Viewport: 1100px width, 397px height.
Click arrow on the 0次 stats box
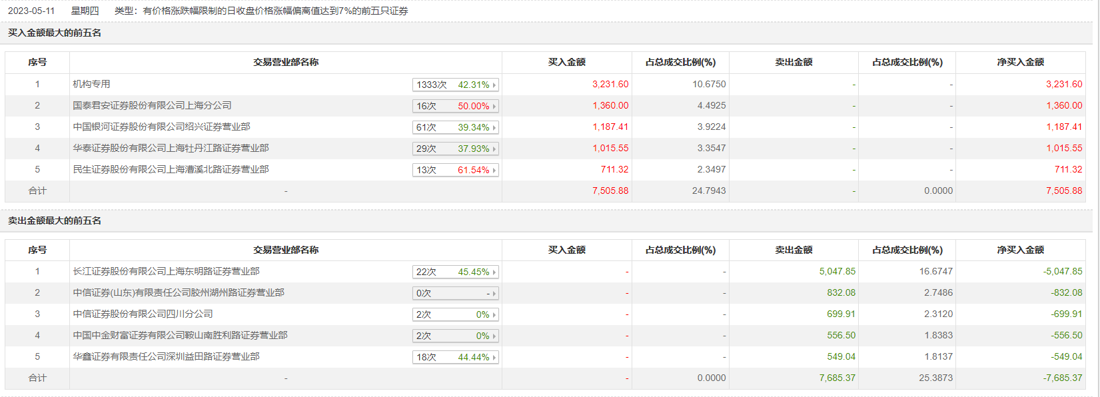pos(494,294)
